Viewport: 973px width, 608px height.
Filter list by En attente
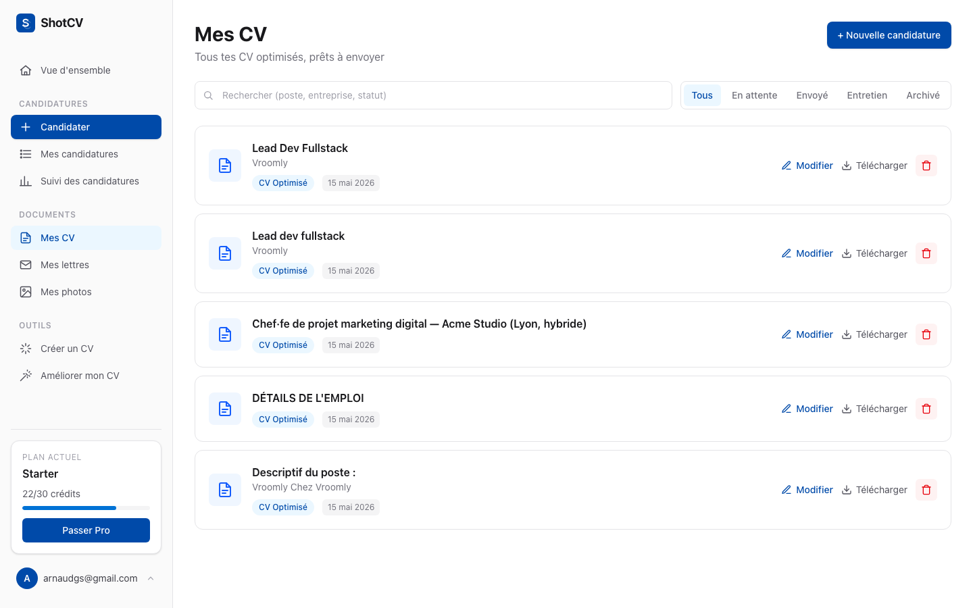754,95
